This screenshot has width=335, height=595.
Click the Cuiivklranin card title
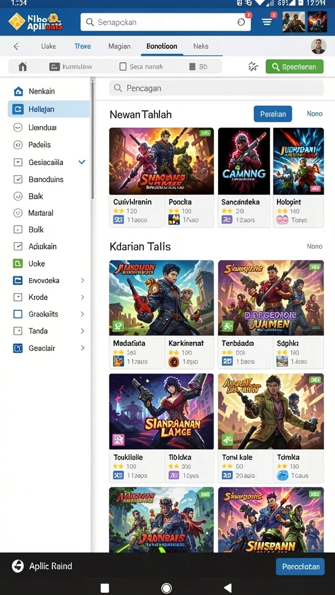(x=133, y=202)
